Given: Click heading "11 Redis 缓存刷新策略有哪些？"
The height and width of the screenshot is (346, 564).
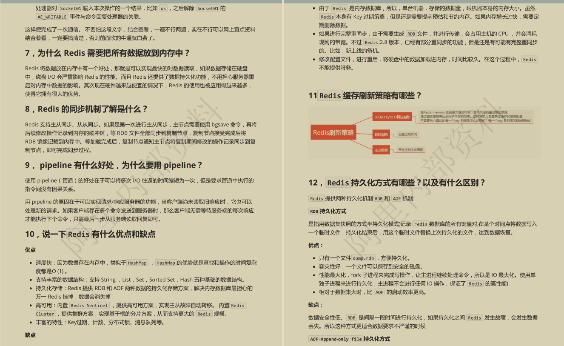Looking at the screenshot, I should click(x=365, y=96).
